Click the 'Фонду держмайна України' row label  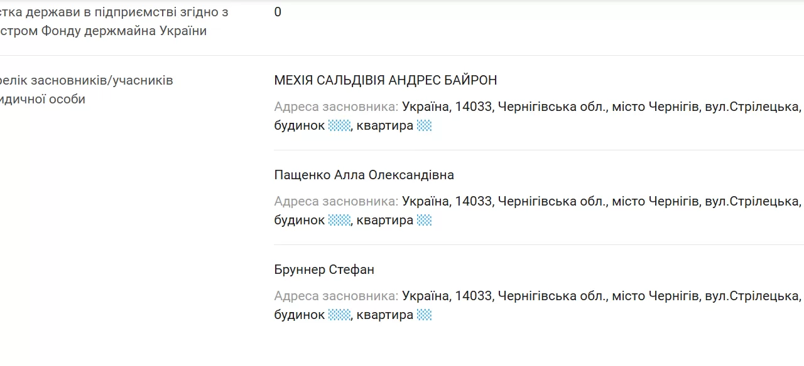pos(103,31)
